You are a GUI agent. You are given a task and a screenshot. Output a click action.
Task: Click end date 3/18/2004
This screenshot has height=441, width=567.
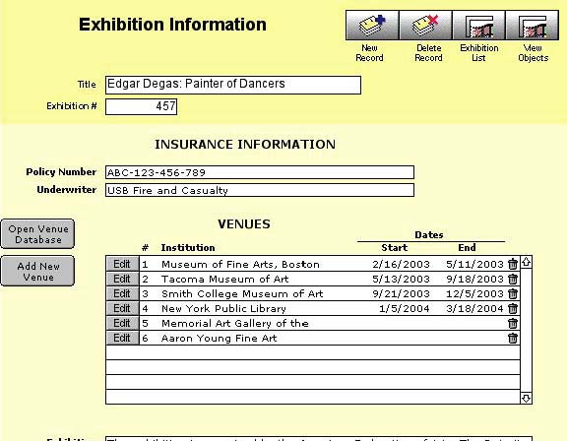474,309
